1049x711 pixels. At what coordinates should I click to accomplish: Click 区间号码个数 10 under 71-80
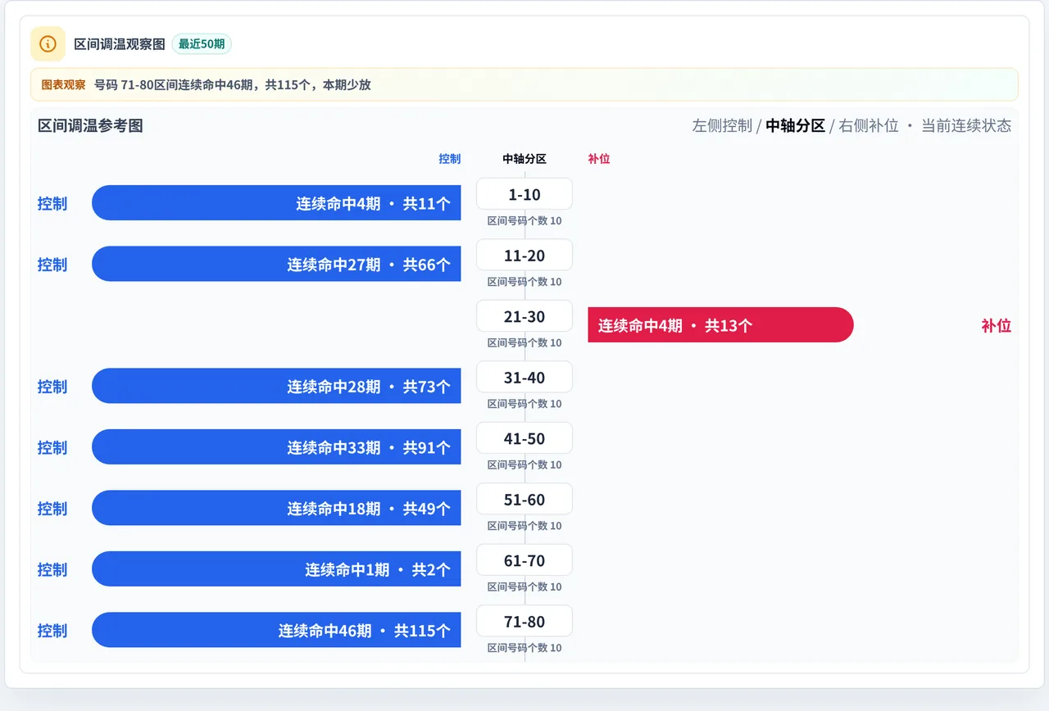pyautogui.click(x=524, y=648)
